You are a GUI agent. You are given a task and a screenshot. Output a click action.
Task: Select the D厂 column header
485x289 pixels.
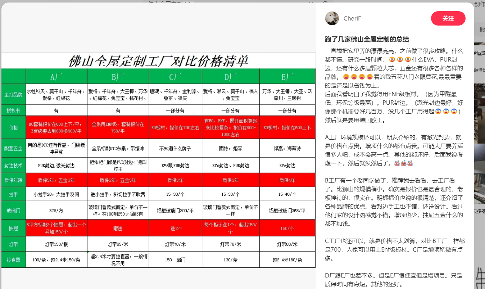pyautogui.click(x=231, y=76)
